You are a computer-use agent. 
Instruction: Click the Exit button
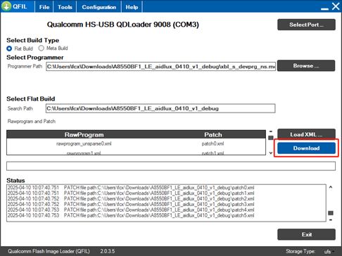point(306,234)
